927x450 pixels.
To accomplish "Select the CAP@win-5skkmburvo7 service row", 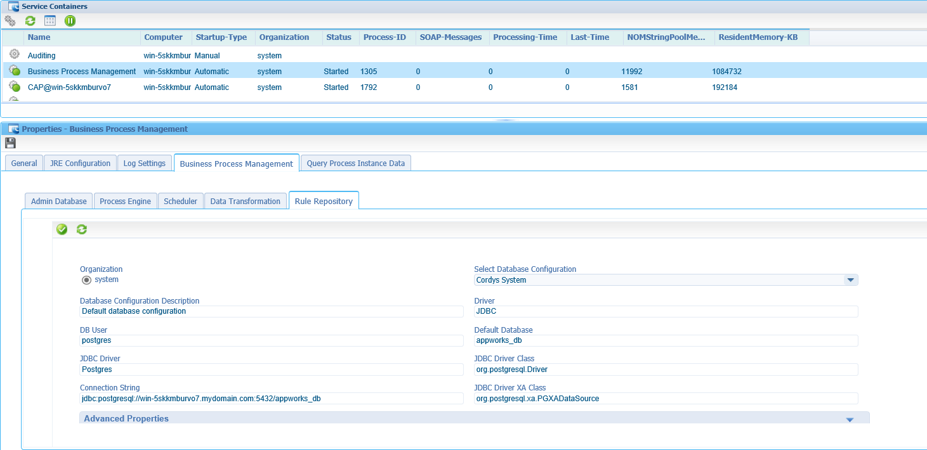I will [x=69, y=87].
